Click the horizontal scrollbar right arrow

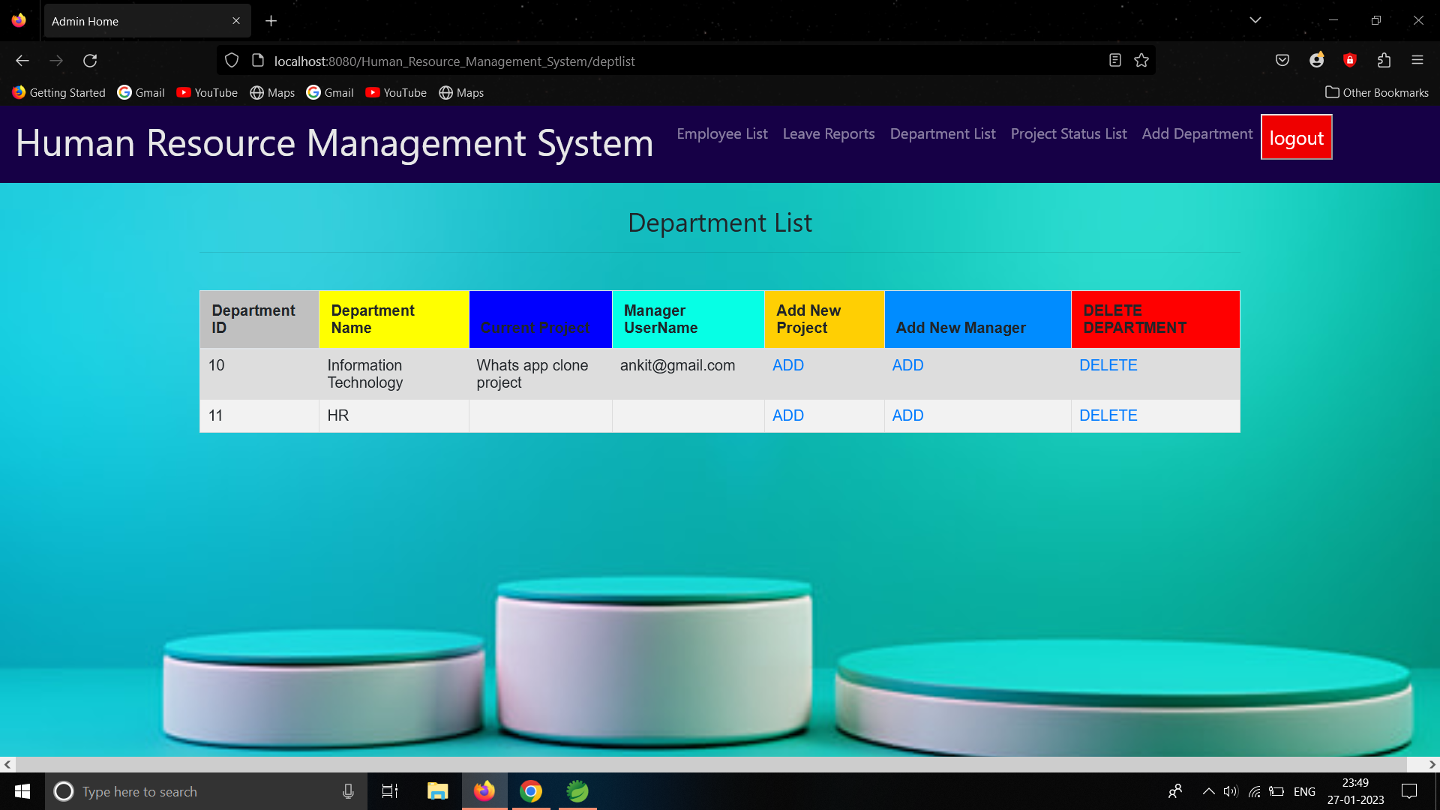tap(1432, 764)
